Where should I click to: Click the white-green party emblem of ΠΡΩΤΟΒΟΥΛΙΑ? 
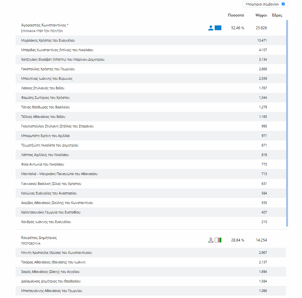[x=218, y=240]
